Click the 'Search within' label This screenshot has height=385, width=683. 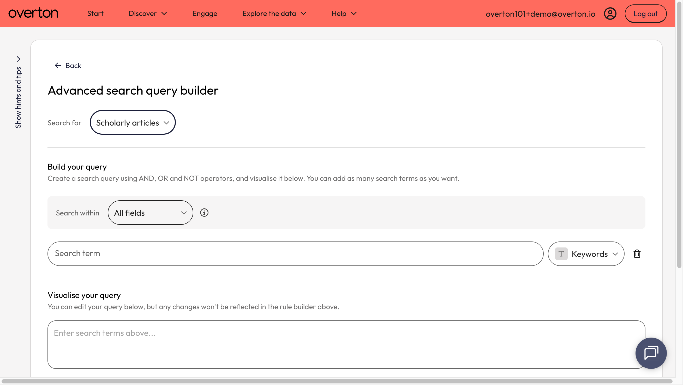coord(77,213)
